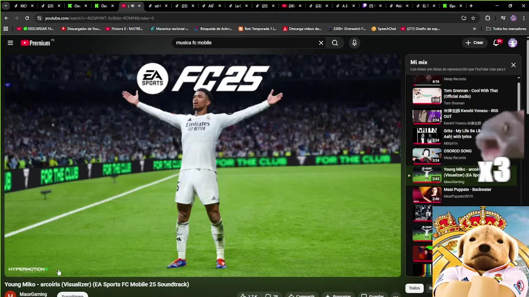Play Grits - My Life Be Like thumbnail
529x297 pixels.
point(427,136)
